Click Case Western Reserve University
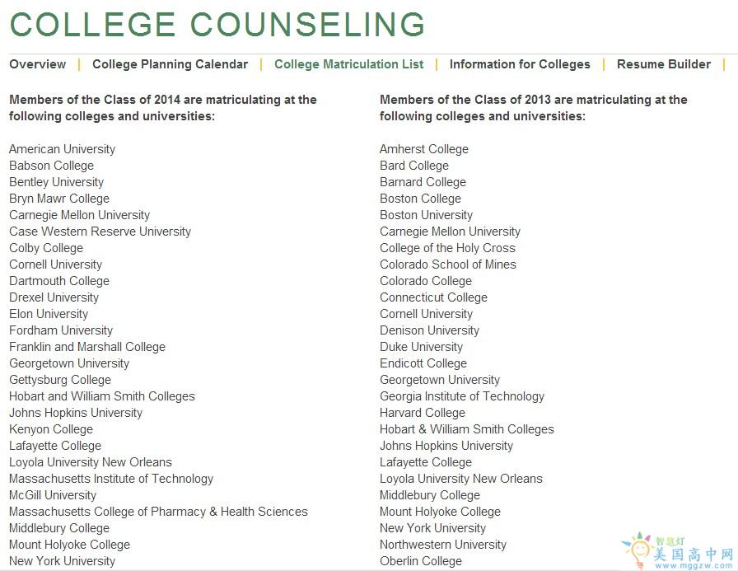This screenshot has height=571, width=738. [x=100, y=232]
